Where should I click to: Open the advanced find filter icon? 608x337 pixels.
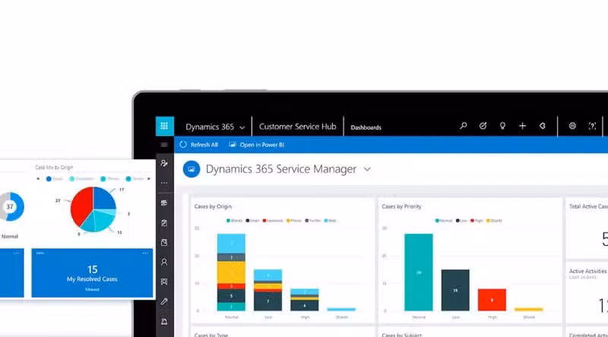542,125
